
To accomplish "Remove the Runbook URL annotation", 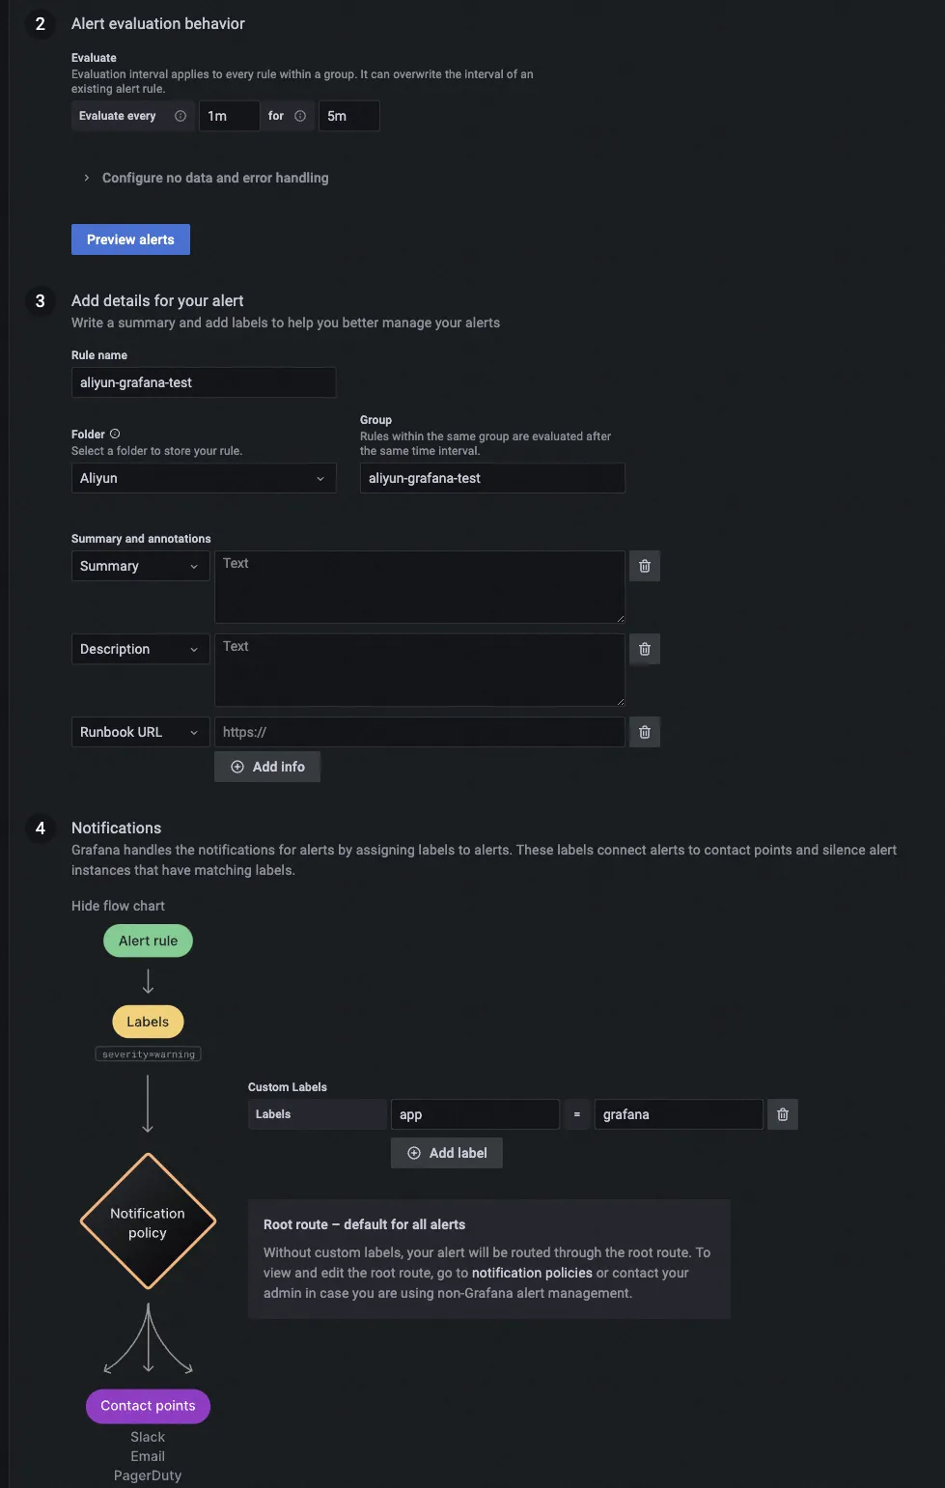I will (x=645, y=732).
